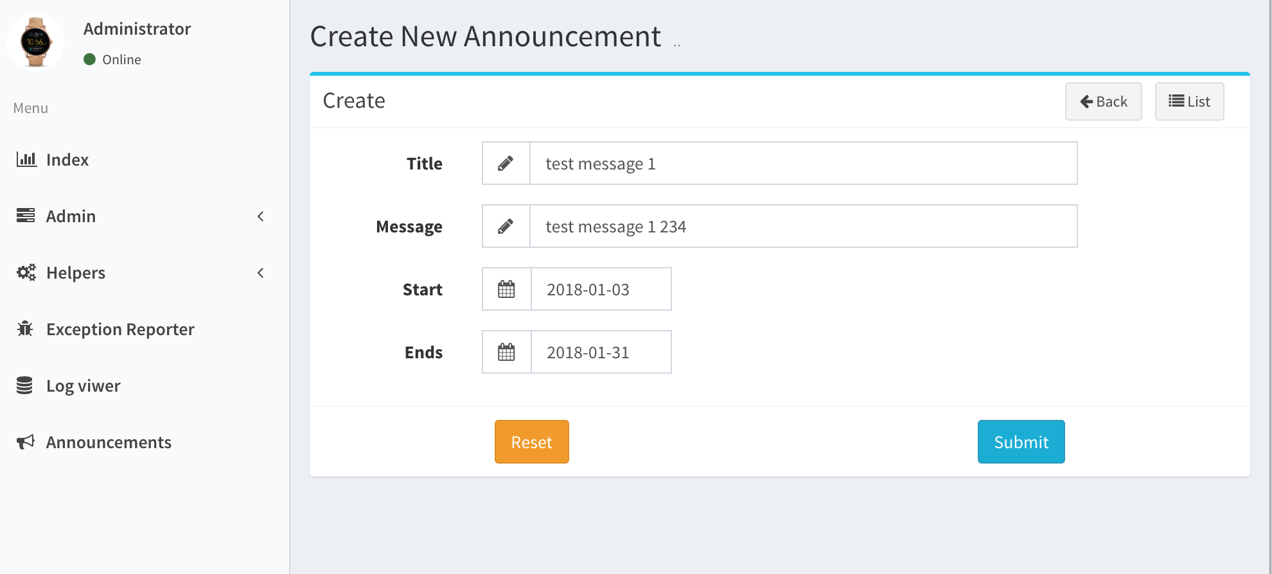Screen dimensions: 1272x574
Task: Click the bug icon for Exception Reporter
Action: (x=26, y=329)
